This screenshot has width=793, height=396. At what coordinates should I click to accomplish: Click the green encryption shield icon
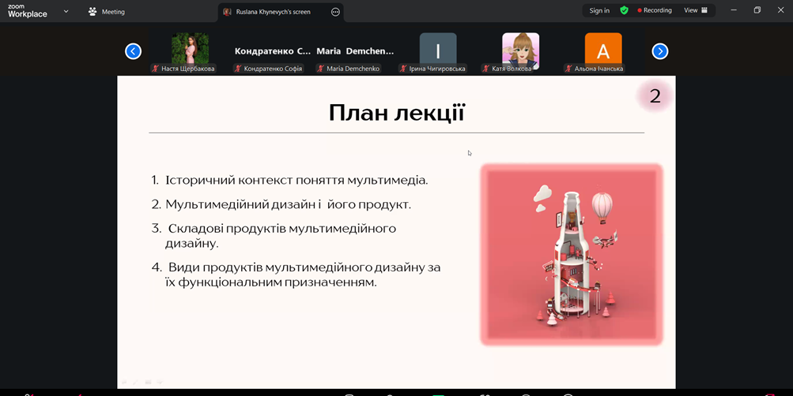[624, 10]
